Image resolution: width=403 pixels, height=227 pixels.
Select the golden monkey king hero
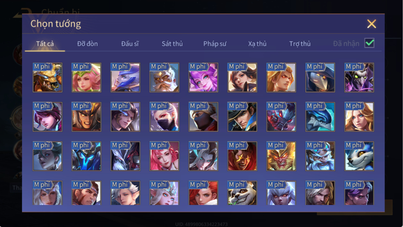(281, 156)
